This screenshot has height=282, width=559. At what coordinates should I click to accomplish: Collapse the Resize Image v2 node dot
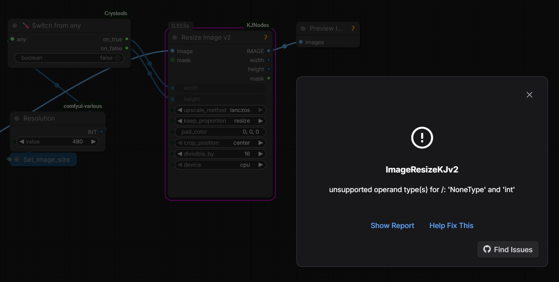tap(175, 38)
